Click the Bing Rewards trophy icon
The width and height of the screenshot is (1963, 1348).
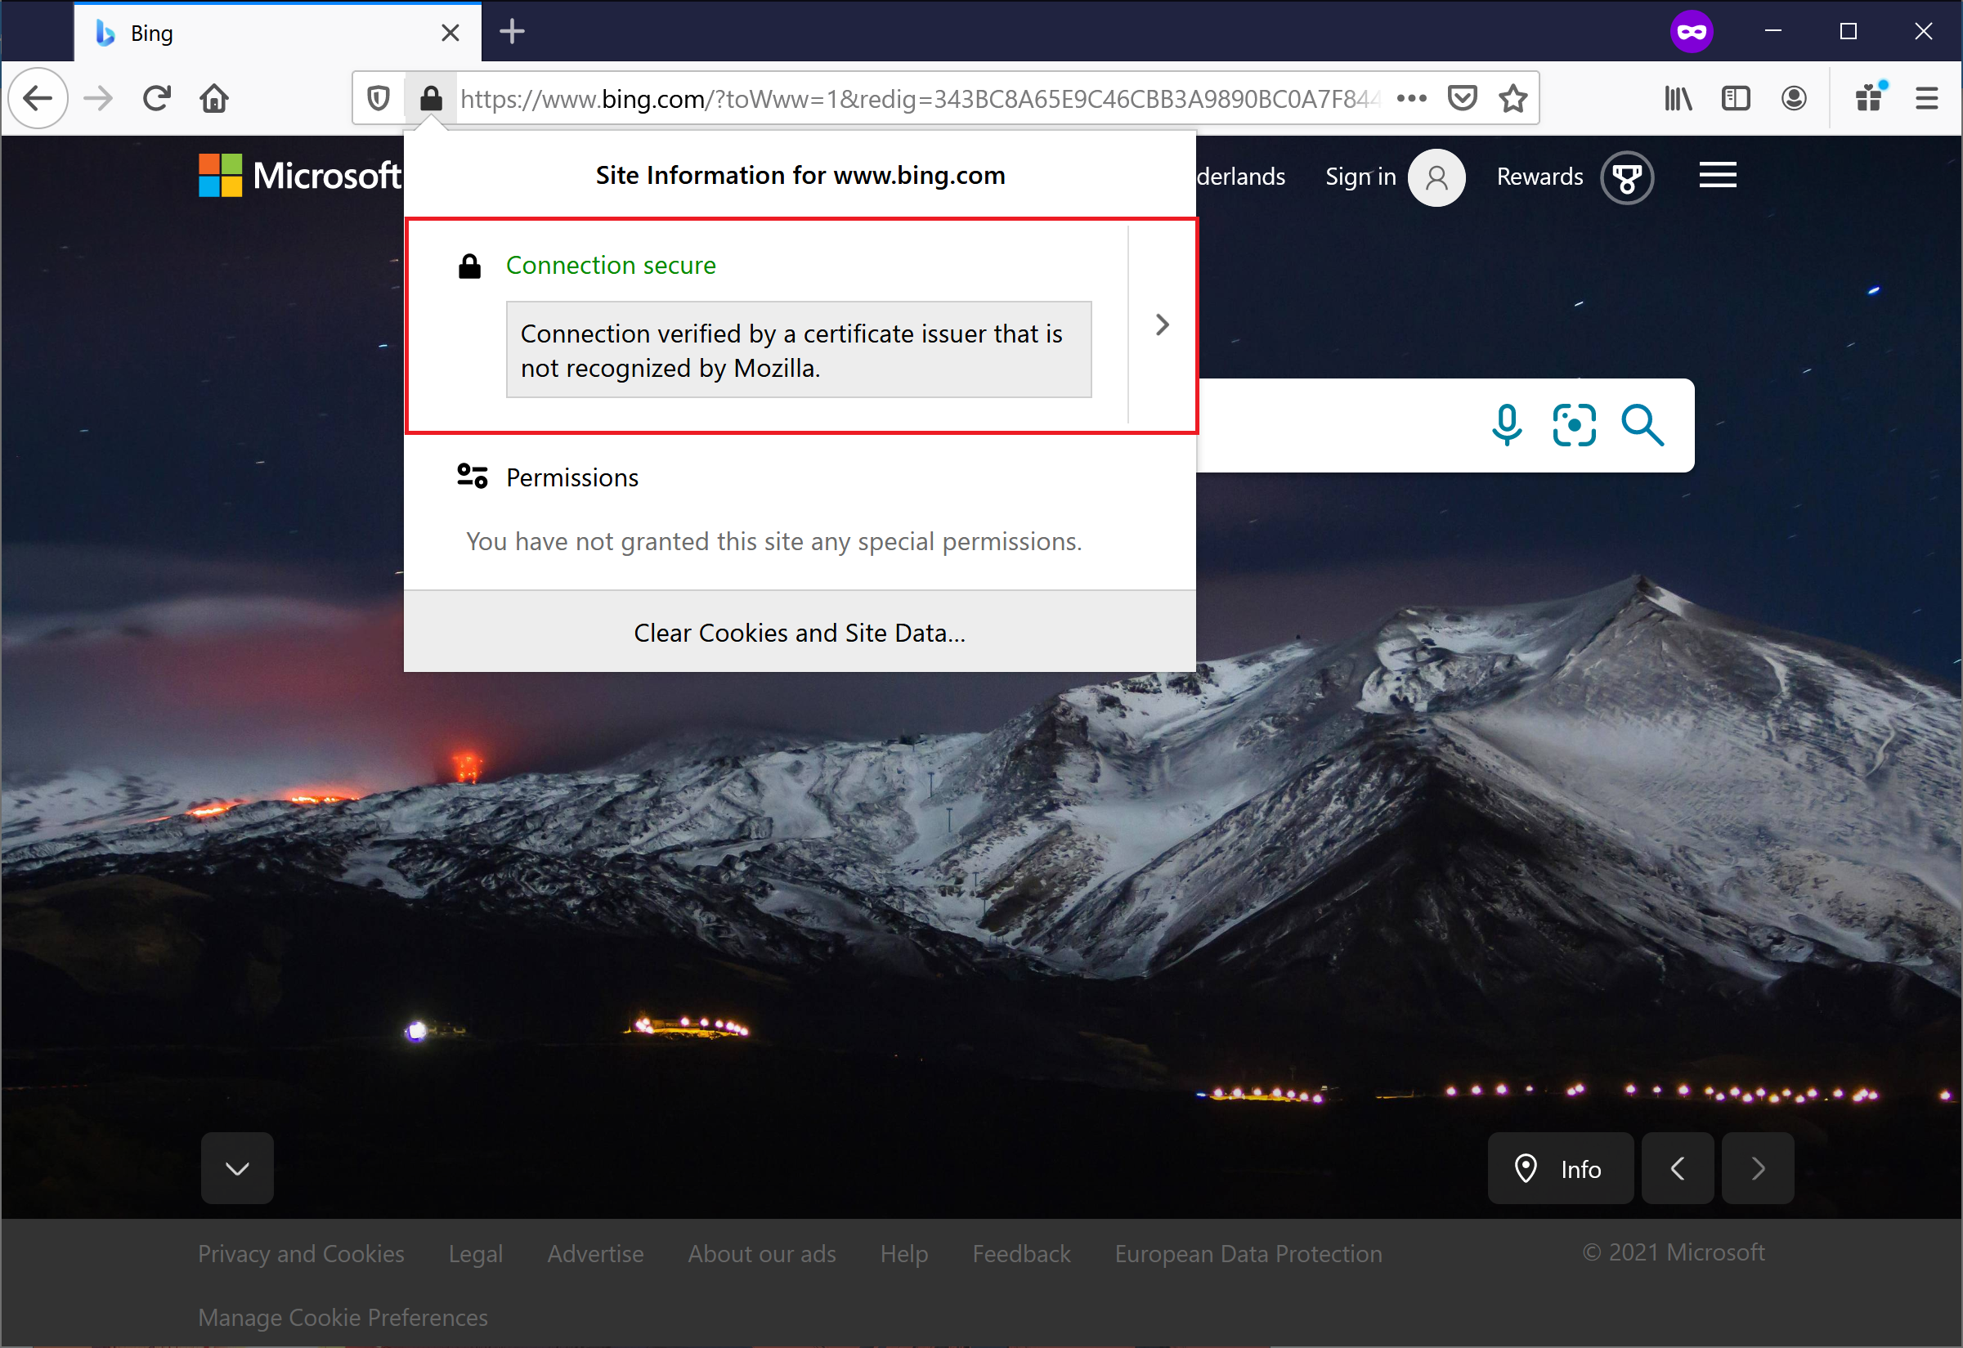coord(1629,176)
